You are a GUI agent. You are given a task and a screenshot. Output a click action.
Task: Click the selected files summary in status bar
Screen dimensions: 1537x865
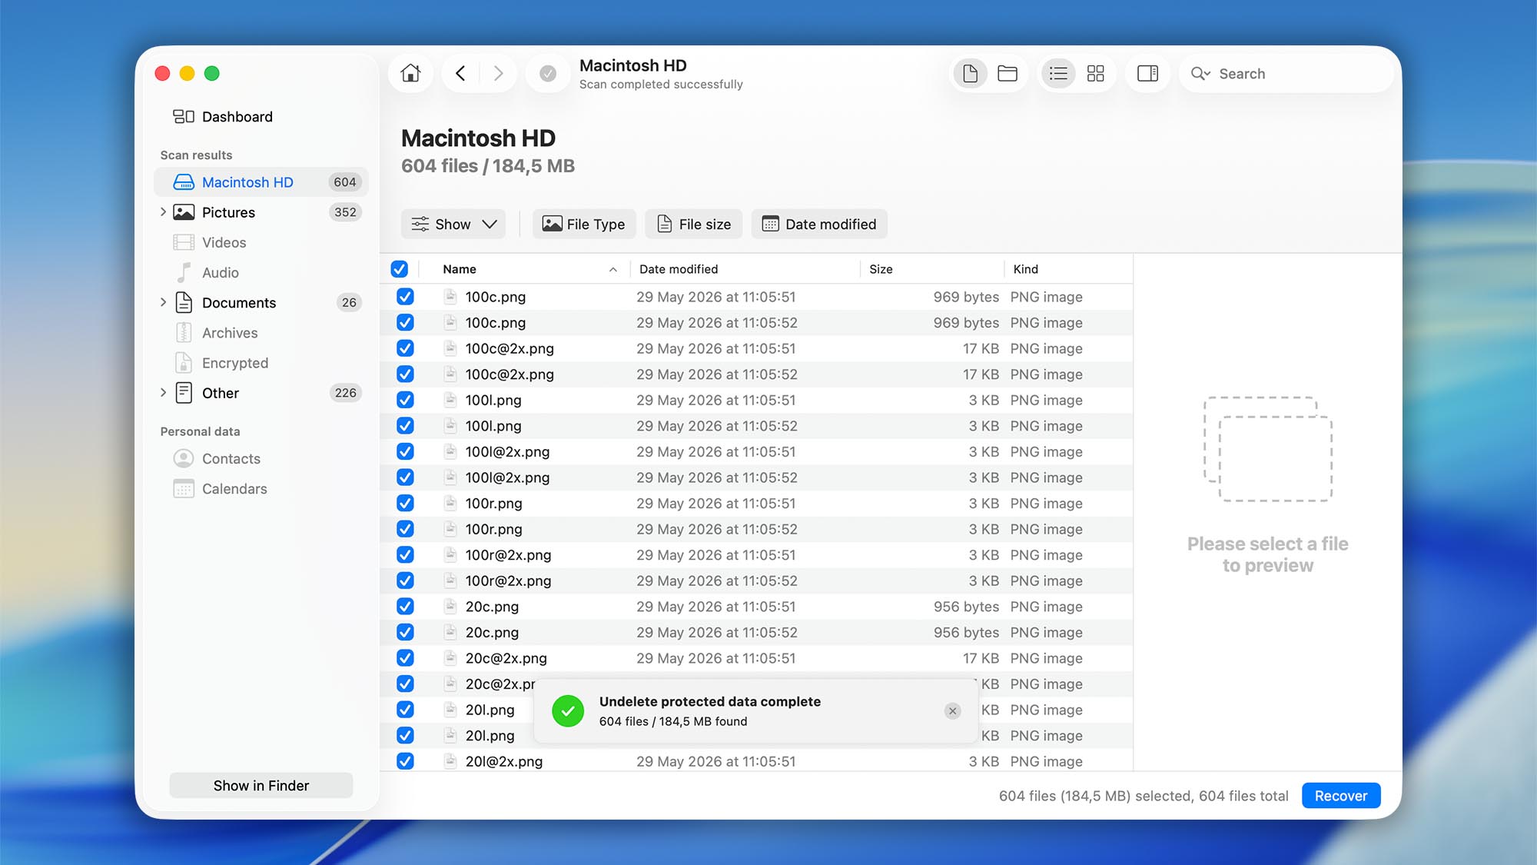[x=1144, y=796]
